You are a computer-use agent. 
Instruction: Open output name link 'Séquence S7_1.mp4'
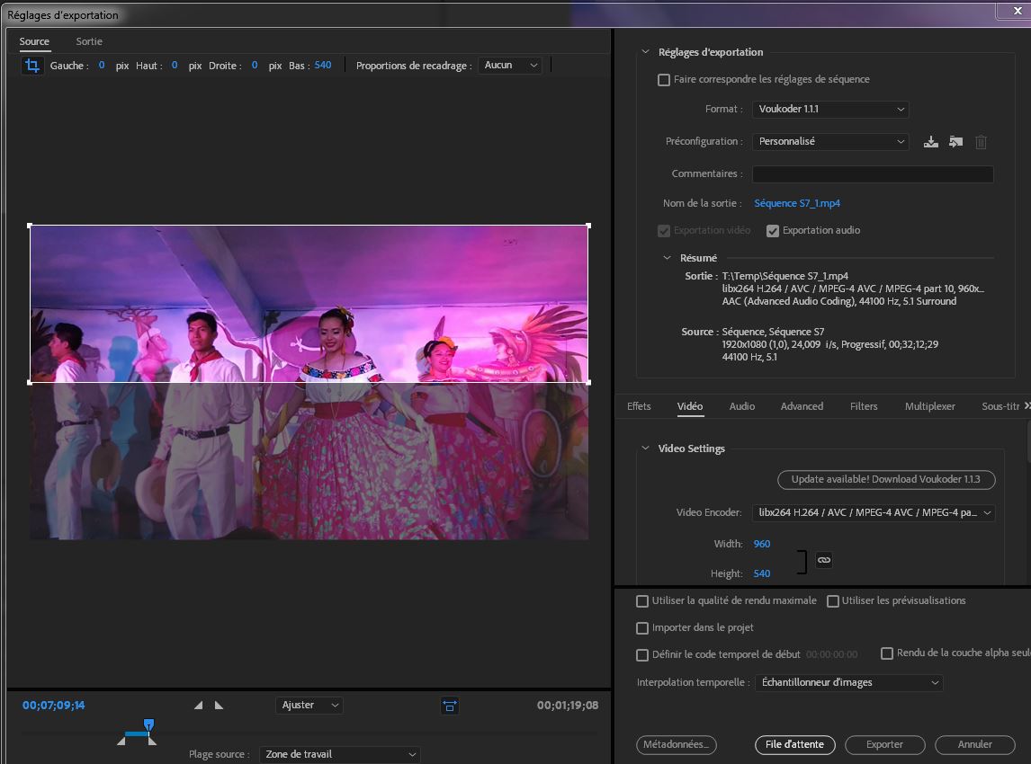[x=797, y=203]
